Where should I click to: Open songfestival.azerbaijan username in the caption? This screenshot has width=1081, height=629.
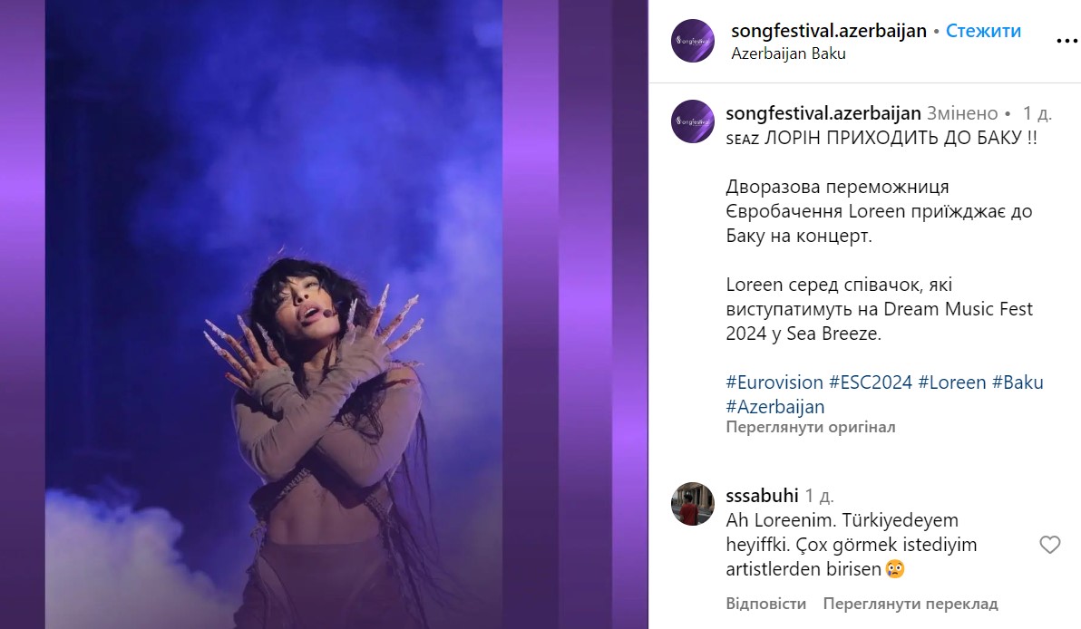click(x=823, y=113)
